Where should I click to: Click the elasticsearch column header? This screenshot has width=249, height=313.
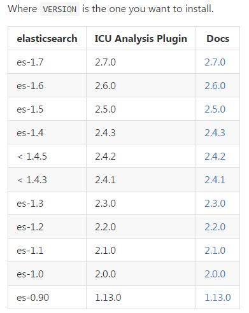click(x=47, y=38)
